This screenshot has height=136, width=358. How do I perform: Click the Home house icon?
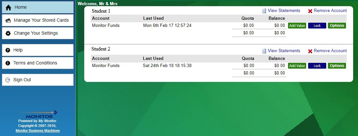[8, 7]
